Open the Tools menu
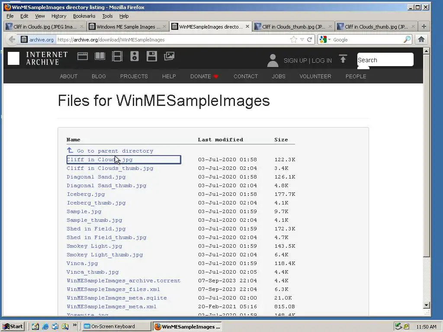This screenshot has width=443, height=332. [107, 16]
